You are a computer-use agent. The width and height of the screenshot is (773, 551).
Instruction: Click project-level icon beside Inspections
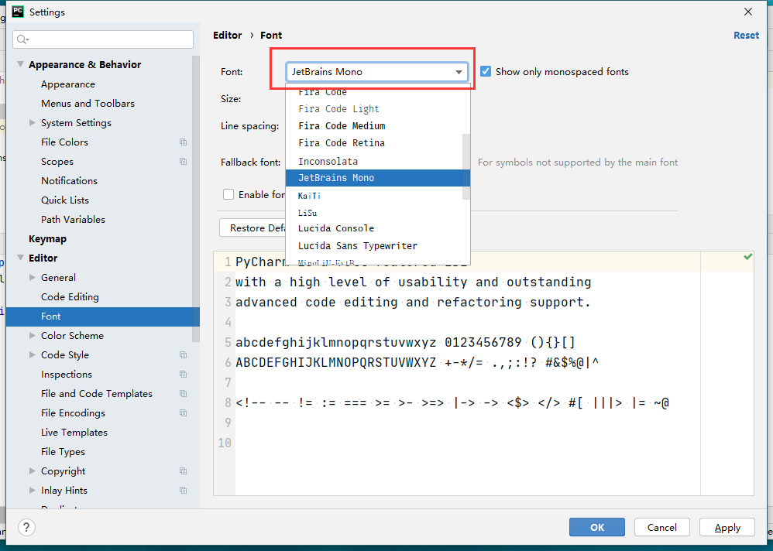click(x=184, y=375)
